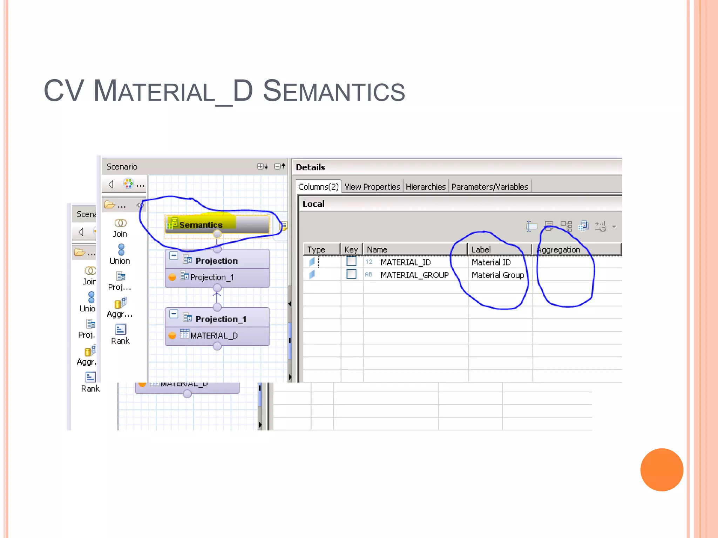Viewport: 718px width, 538px height.
Task: Click the note icon right of Semantics node
Action: (x=283, y=226)
